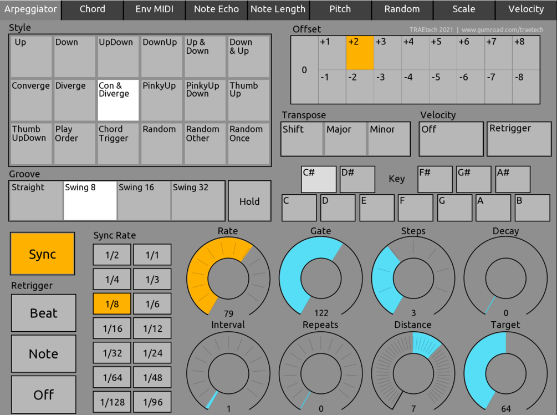This screenshot has height=415, width=557.
Task: Choose the Play Order style
Action: coord(74,141)
